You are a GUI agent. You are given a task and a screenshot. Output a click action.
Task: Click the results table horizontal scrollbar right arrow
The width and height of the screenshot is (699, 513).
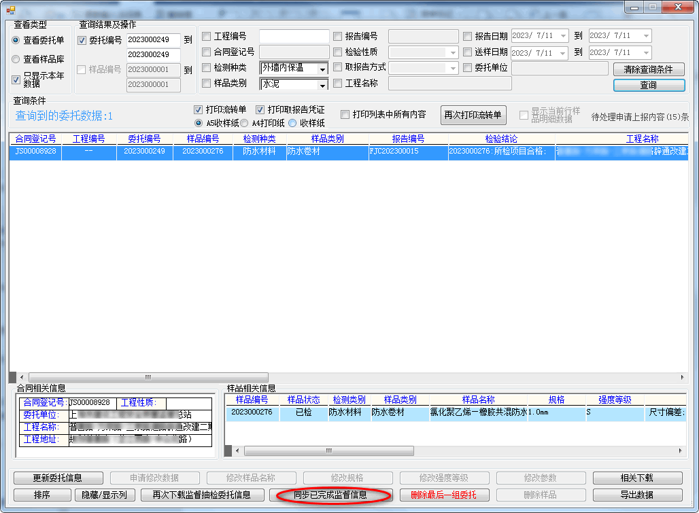[683, 377]
